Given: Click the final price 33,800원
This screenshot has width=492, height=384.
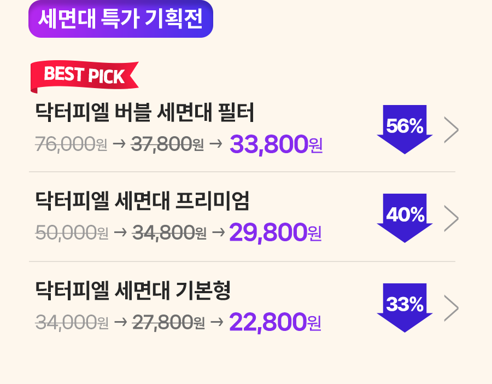Looking at the screenshot, I should coord(276,144).
